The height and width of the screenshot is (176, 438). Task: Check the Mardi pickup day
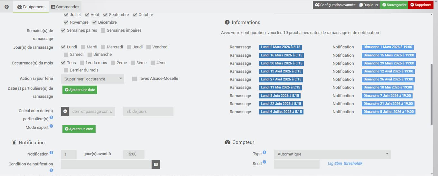tap(83, 47)
